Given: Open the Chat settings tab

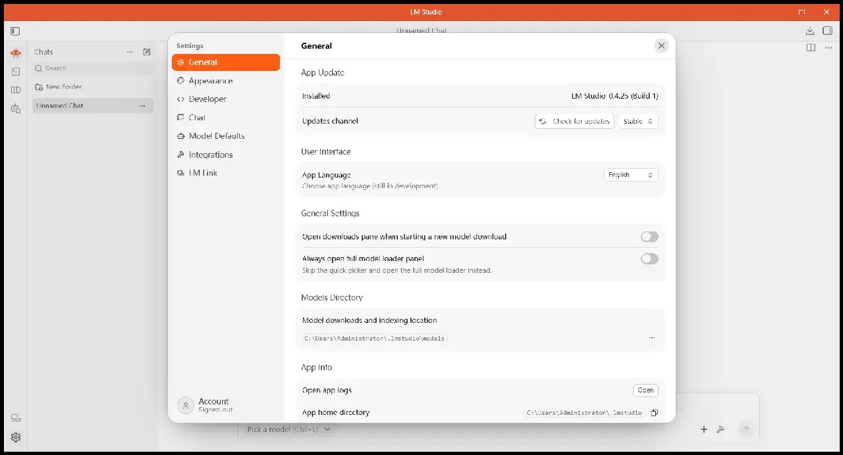Looking at the screenshot, I should 226,118.
